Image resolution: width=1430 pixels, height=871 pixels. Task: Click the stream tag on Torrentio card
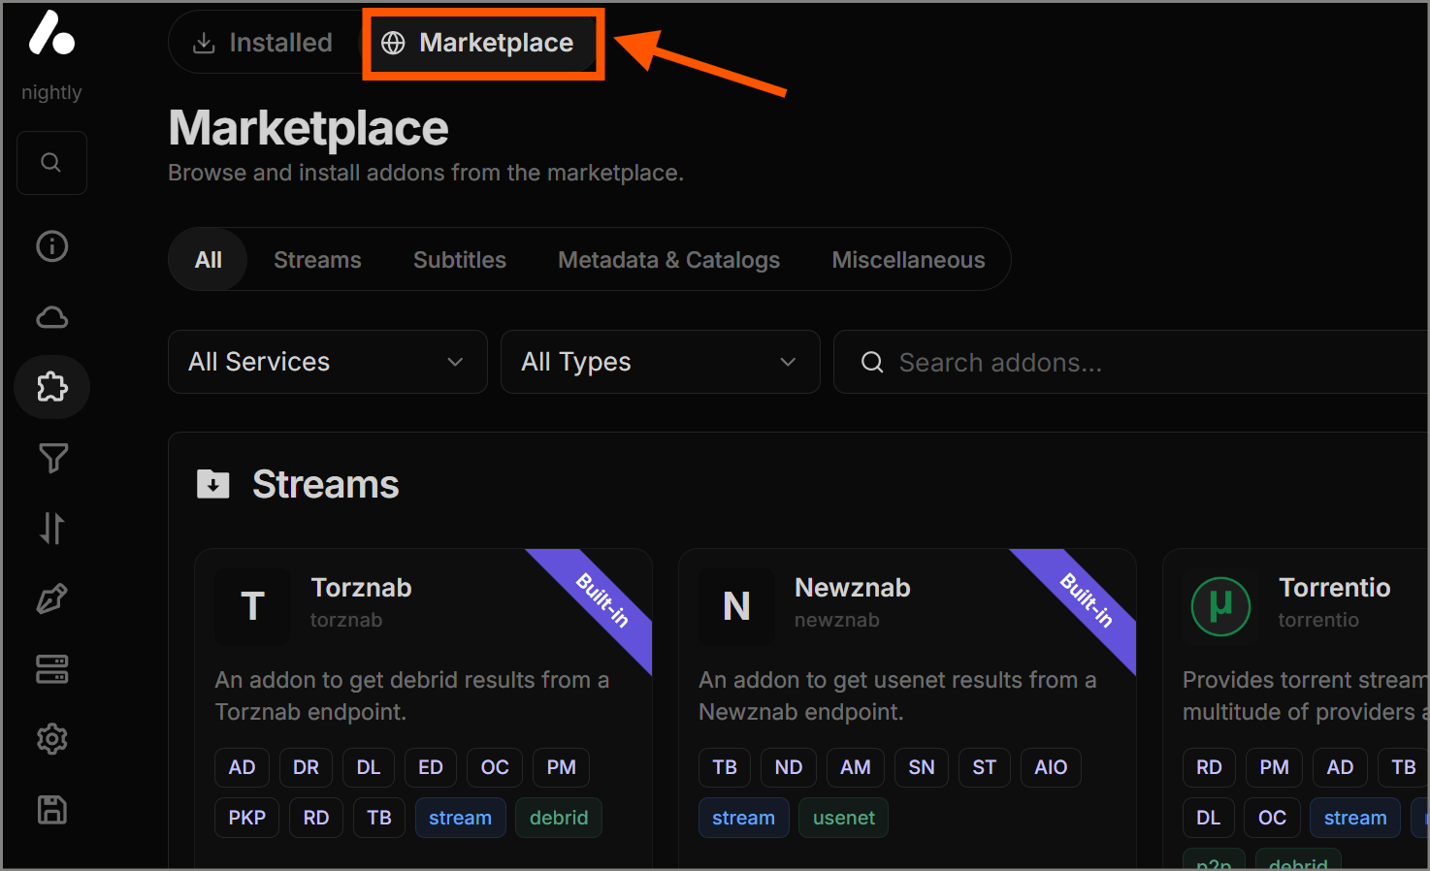(x=1355, y=818)
